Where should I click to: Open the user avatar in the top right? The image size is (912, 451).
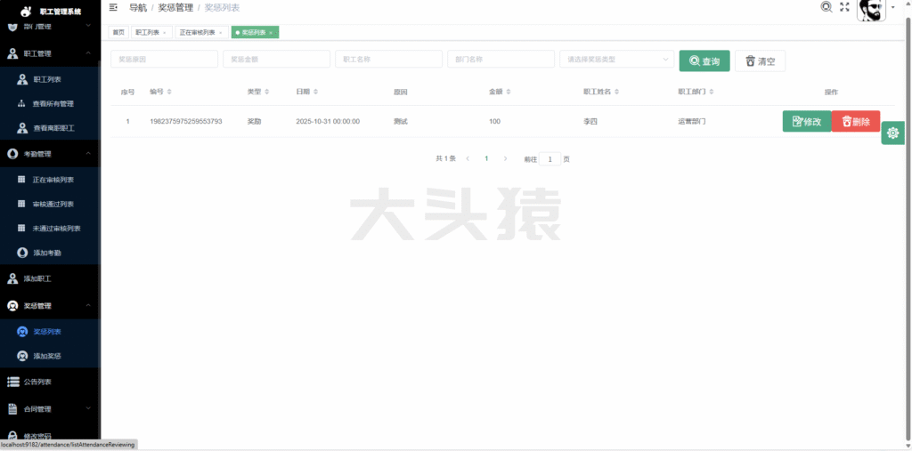[x=871, y=10]
